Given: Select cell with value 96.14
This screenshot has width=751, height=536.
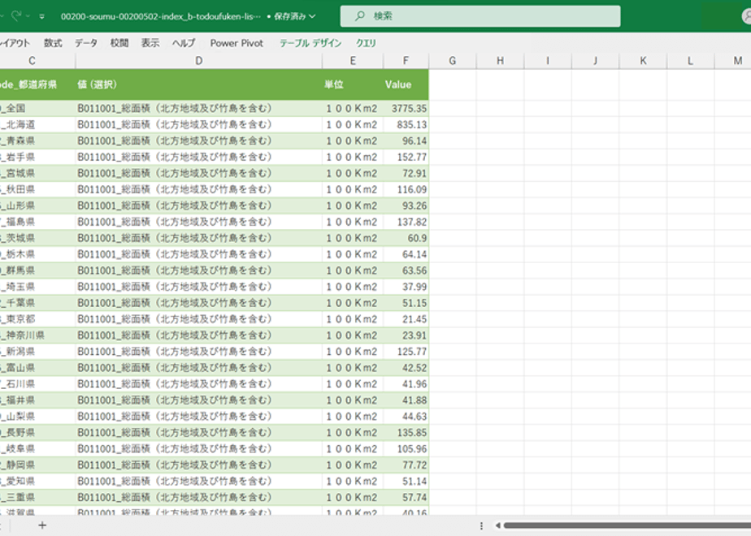Looking at the screenshot, I should (406, 141).
